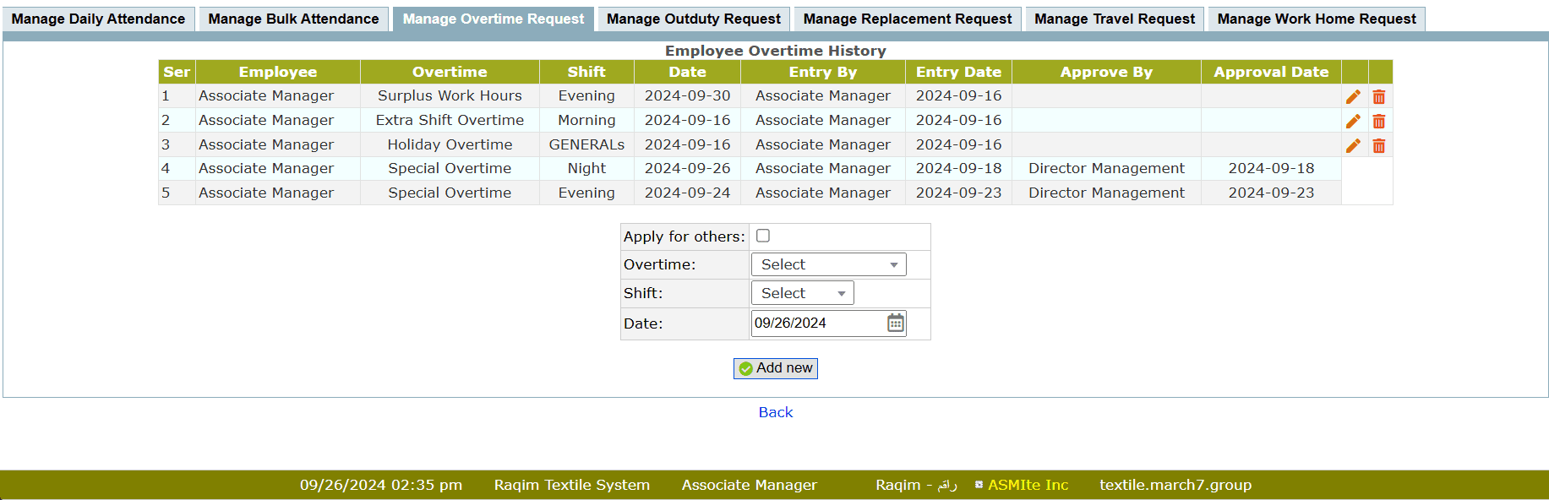Edit the Surplus Work Hours overtime row
Screen dimensions: 1549x500
point(1353,97)
